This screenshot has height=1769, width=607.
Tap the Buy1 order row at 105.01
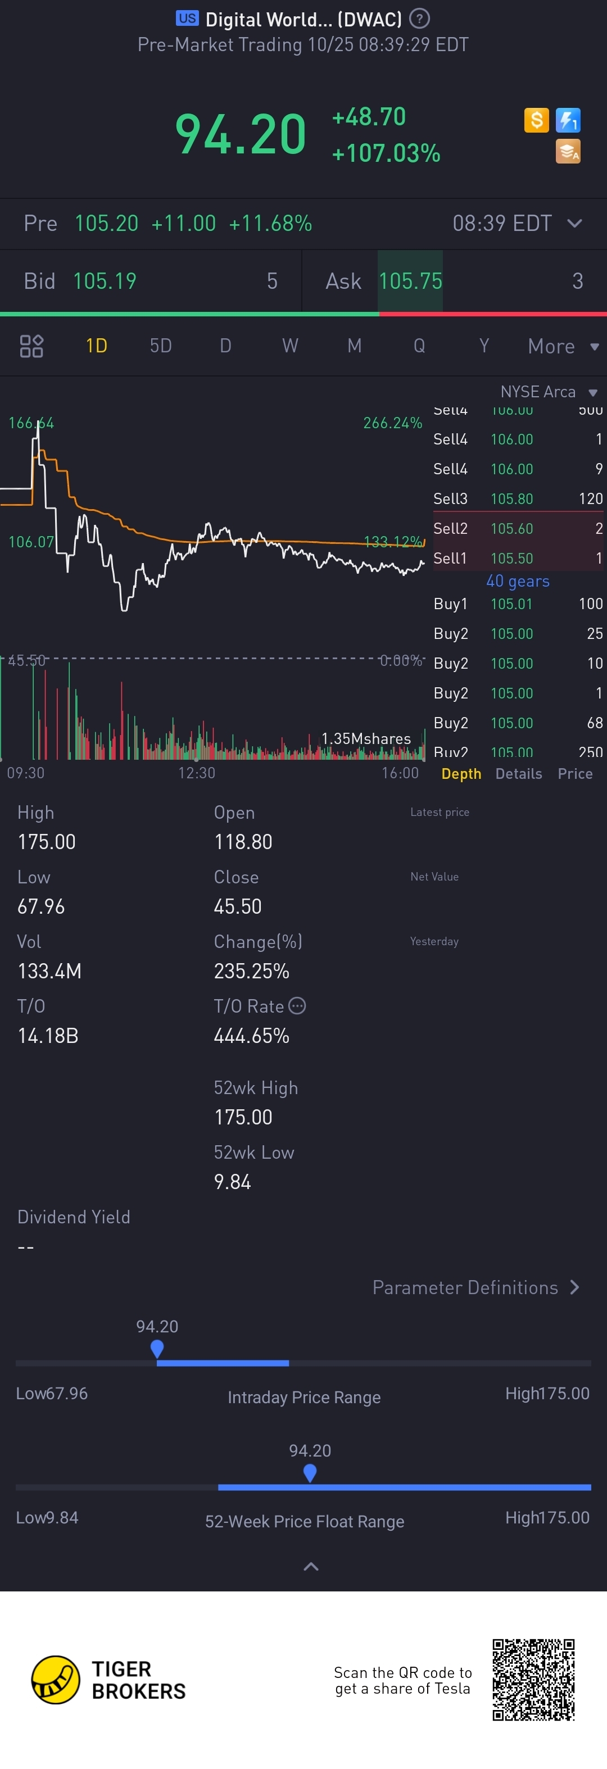518,604
